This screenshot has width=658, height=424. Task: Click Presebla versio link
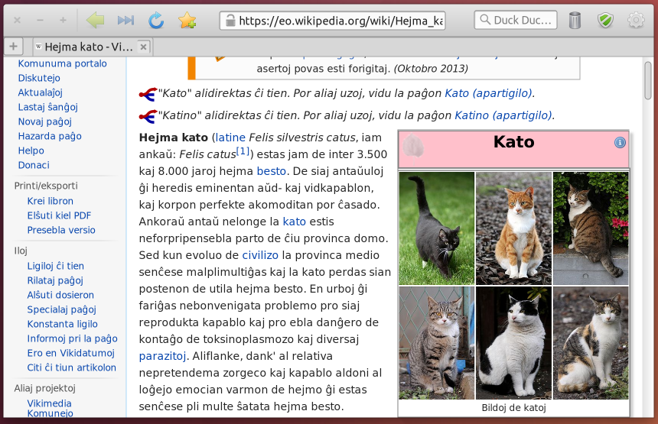(x=61, y=230)
